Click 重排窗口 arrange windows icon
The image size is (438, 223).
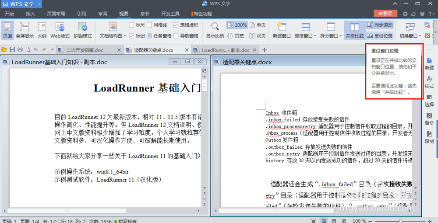coord(306,27)
